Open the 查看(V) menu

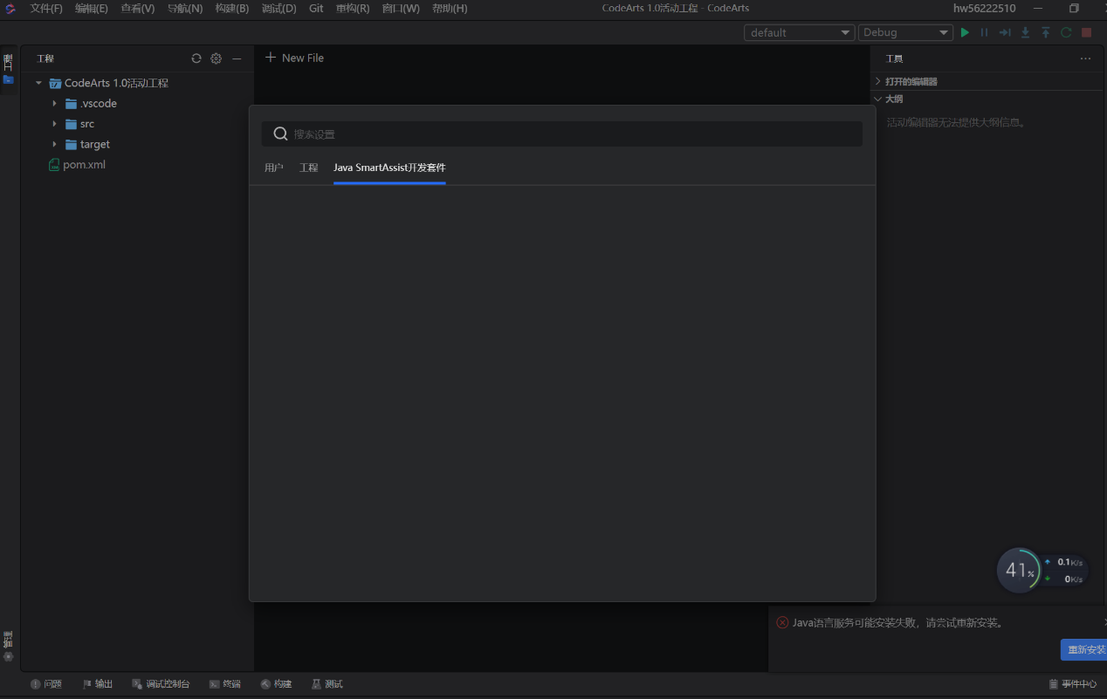coord(138,8)
